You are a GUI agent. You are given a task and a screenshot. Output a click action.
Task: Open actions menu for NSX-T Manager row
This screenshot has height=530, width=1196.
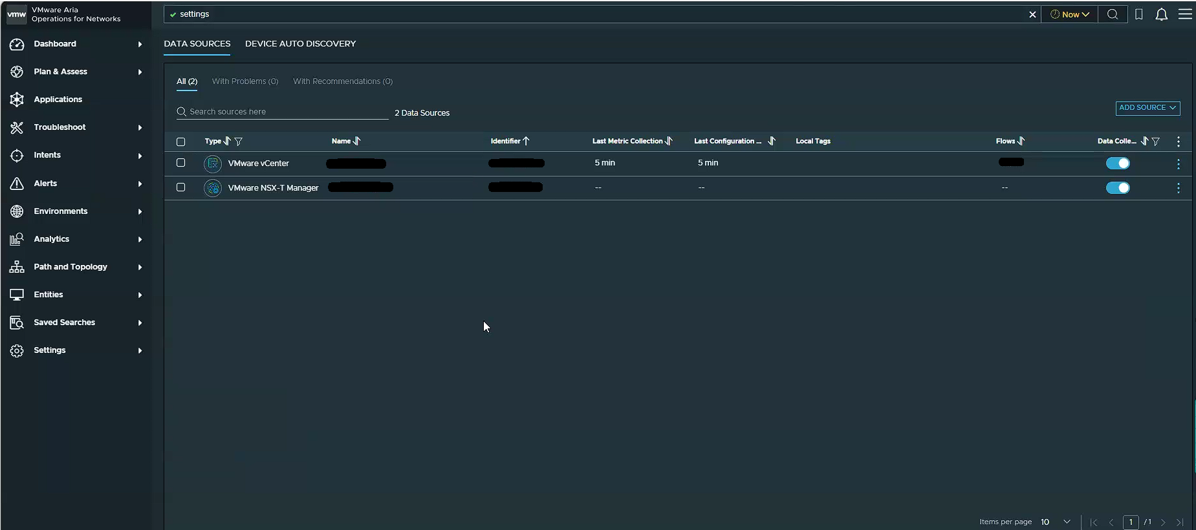pos(1179,188)
